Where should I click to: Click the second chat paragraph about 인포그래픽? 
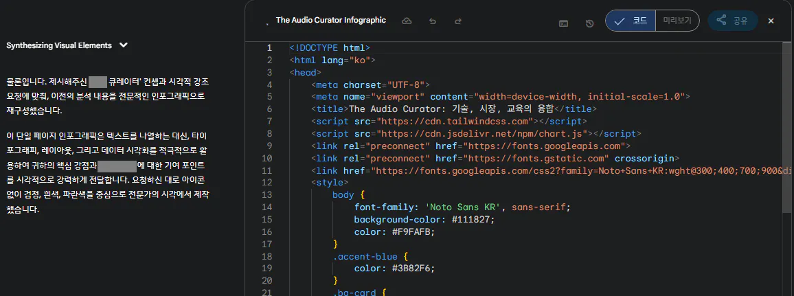[x=108, y=172]
